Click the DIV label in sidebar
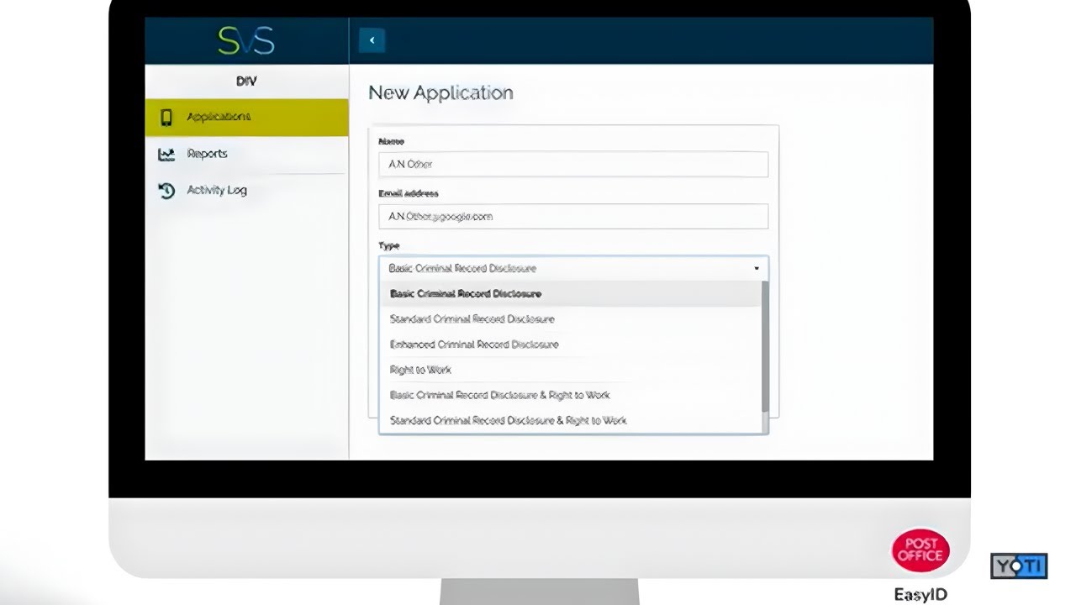Image resolution: width=1076 pixels, height=605 pixels. pos(246,82)
